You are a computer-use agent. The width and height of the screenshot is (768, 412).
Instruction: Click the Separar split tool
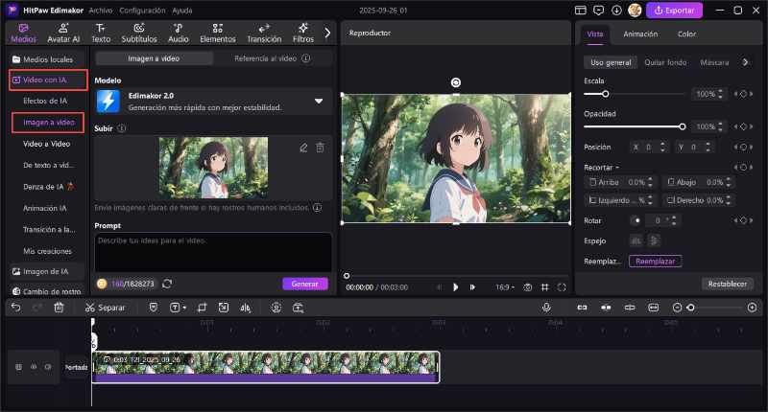point(105,308)
